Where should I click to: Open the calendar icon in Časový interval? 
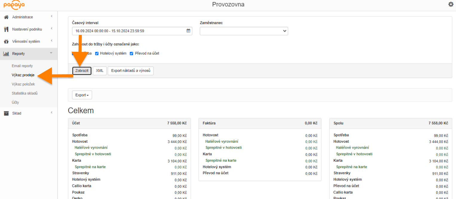click(x=188, y=31)
